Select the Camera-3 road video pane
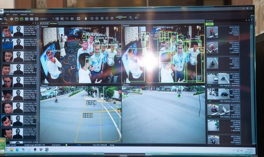 tap(81, 113)
